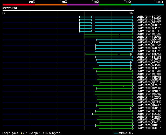166x135 pixels.
Task: Select the UniRef100_B5VV76 label
Action: pos(149,85)
